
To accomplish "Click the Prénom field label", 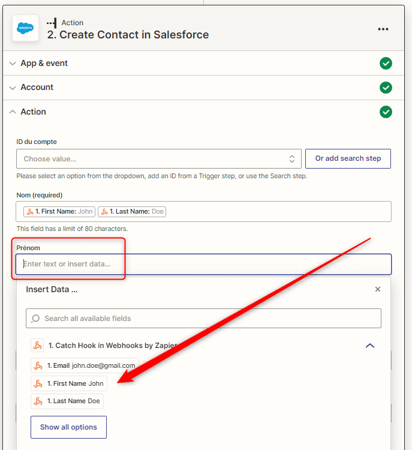I will [28, 248].
